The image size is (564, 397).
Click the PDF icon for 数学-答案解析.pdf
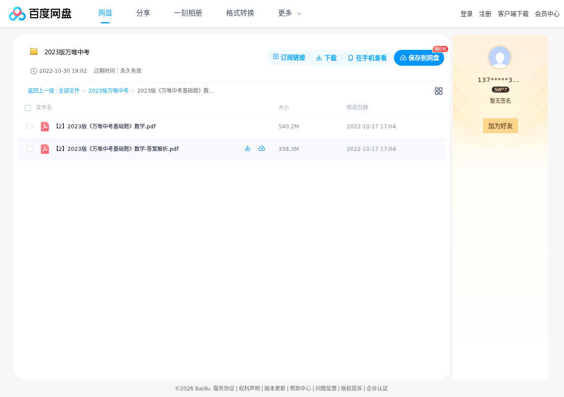45,149
